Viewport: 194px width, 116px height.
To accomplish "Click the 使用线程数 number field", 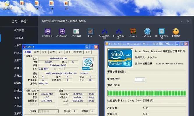I will (138, 79).
